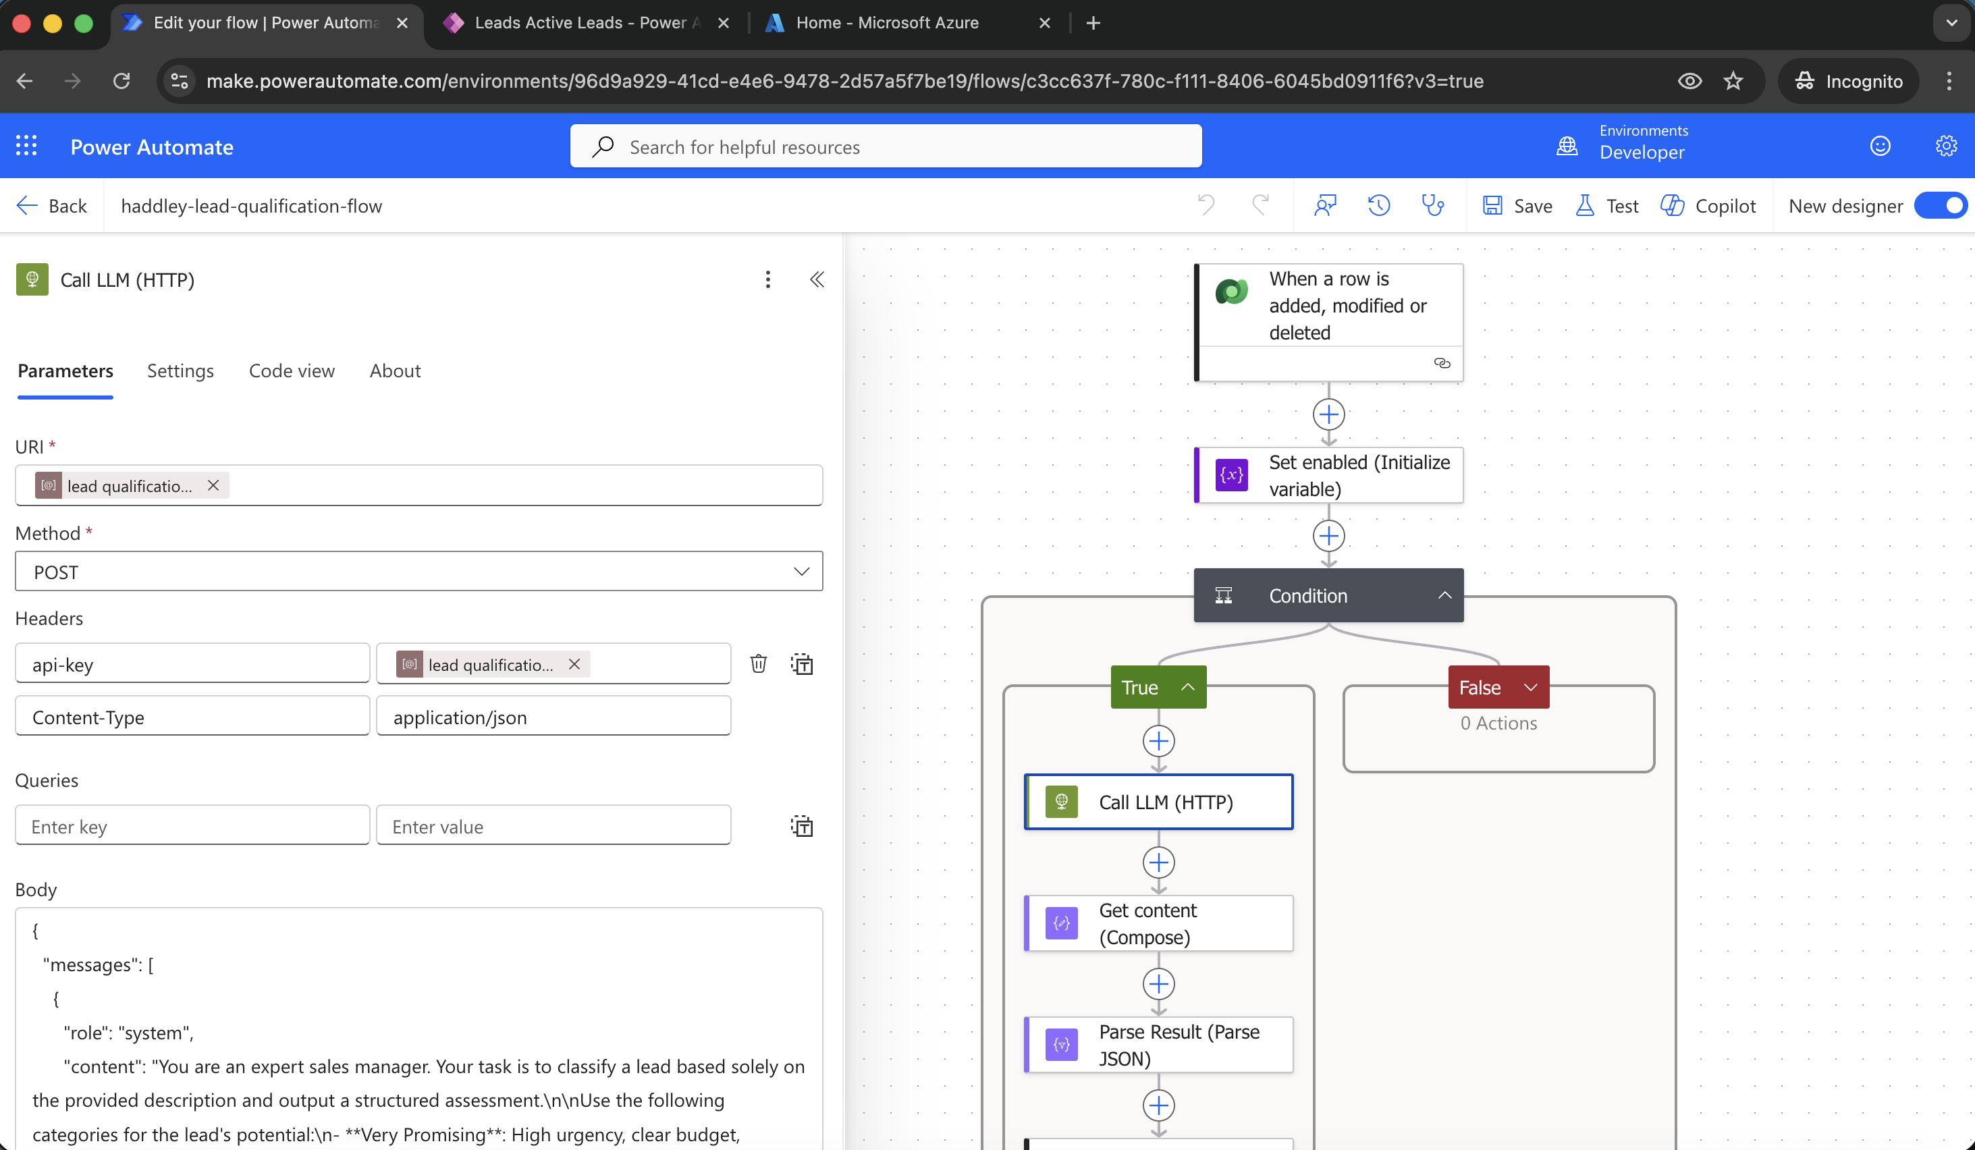Switch Headers to text mode icon
The width and height of the screenshot is (1975, 1150).
802,664
